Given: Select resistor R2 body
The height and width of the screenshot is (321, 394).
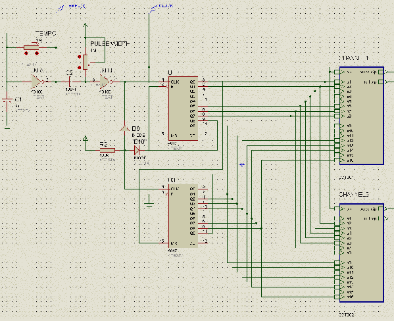Looking at the screenshot, I should (108, 151).
